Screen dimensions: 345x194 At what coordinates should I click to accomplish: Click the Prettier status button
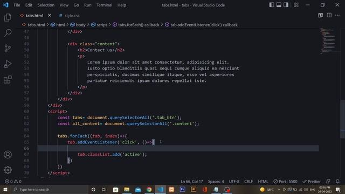click(x=312, y=182)
